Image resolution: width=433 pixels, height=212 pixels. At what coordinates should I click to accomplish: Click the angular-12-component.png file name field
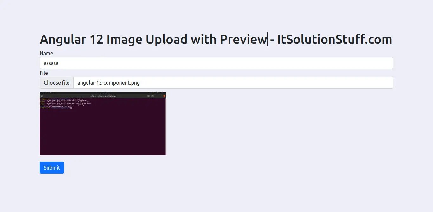233,83
